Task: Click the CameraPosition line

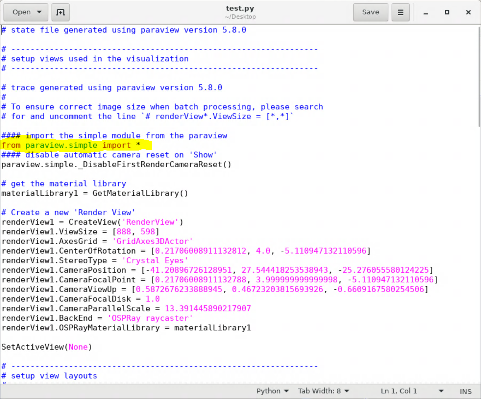Action: pos(217,270)
